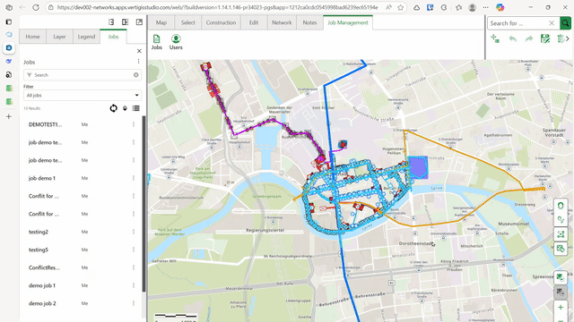Open options menu for 'demo job 1'

[134, 285]
